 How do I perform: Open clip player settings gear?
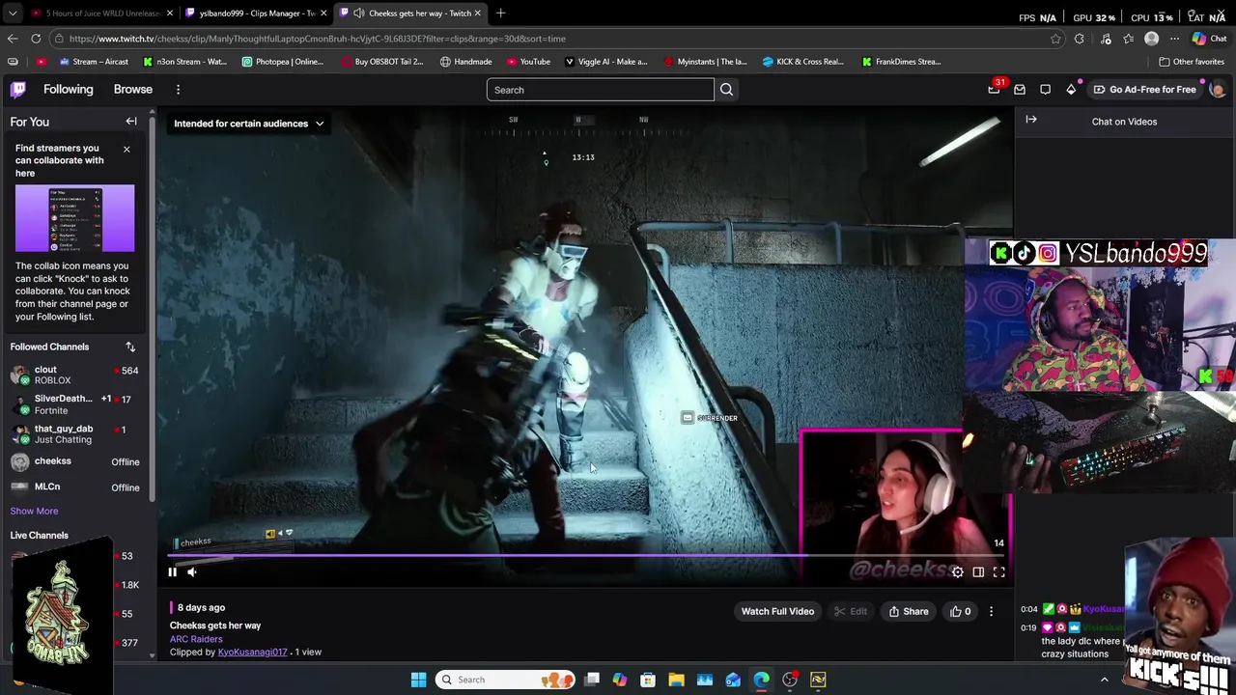point(957,572)
